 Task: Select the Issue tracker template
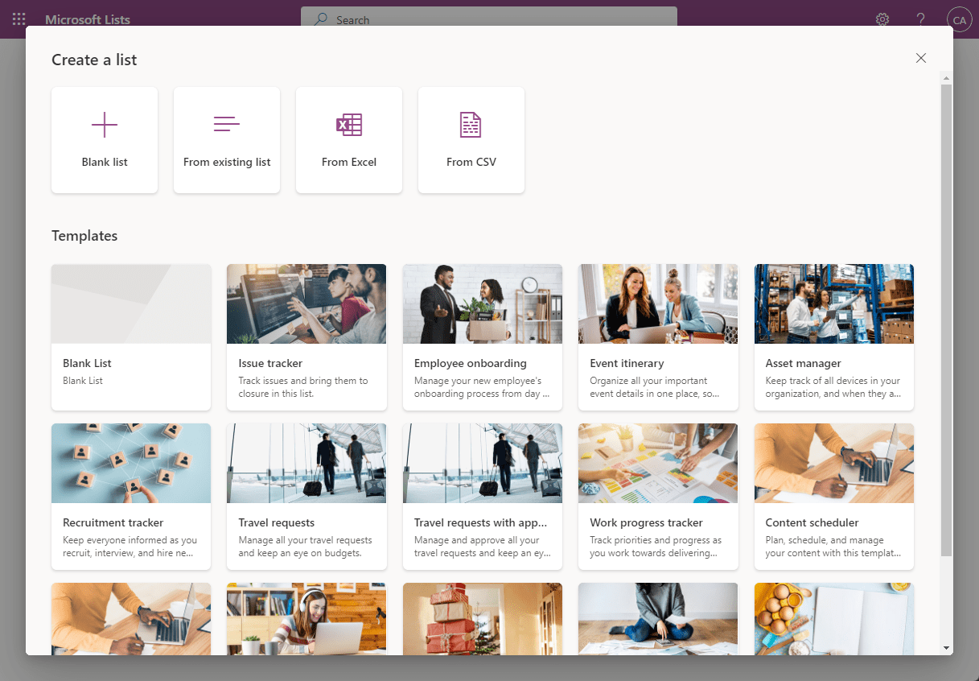pos(306,337)
